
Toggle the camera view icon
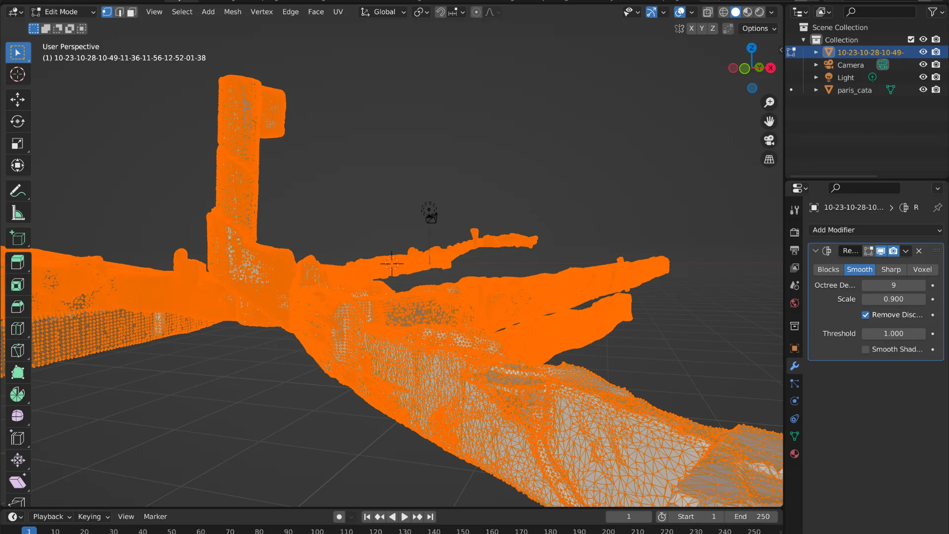click(769, 140)
